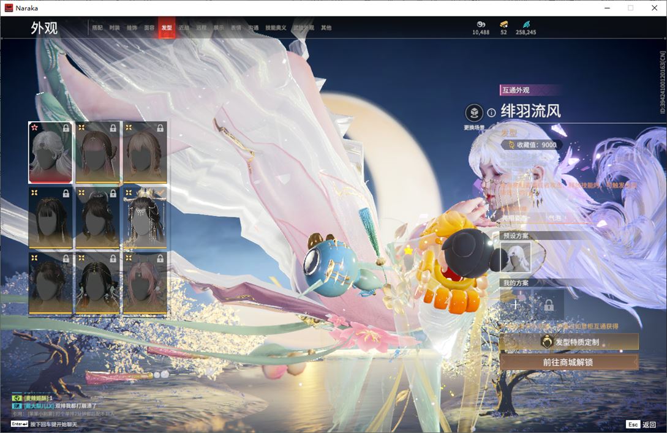The width and height of the screenshot is (667, 433).
Task: Select the pink hairstyle thumbnail
Action: pos(145,284)
